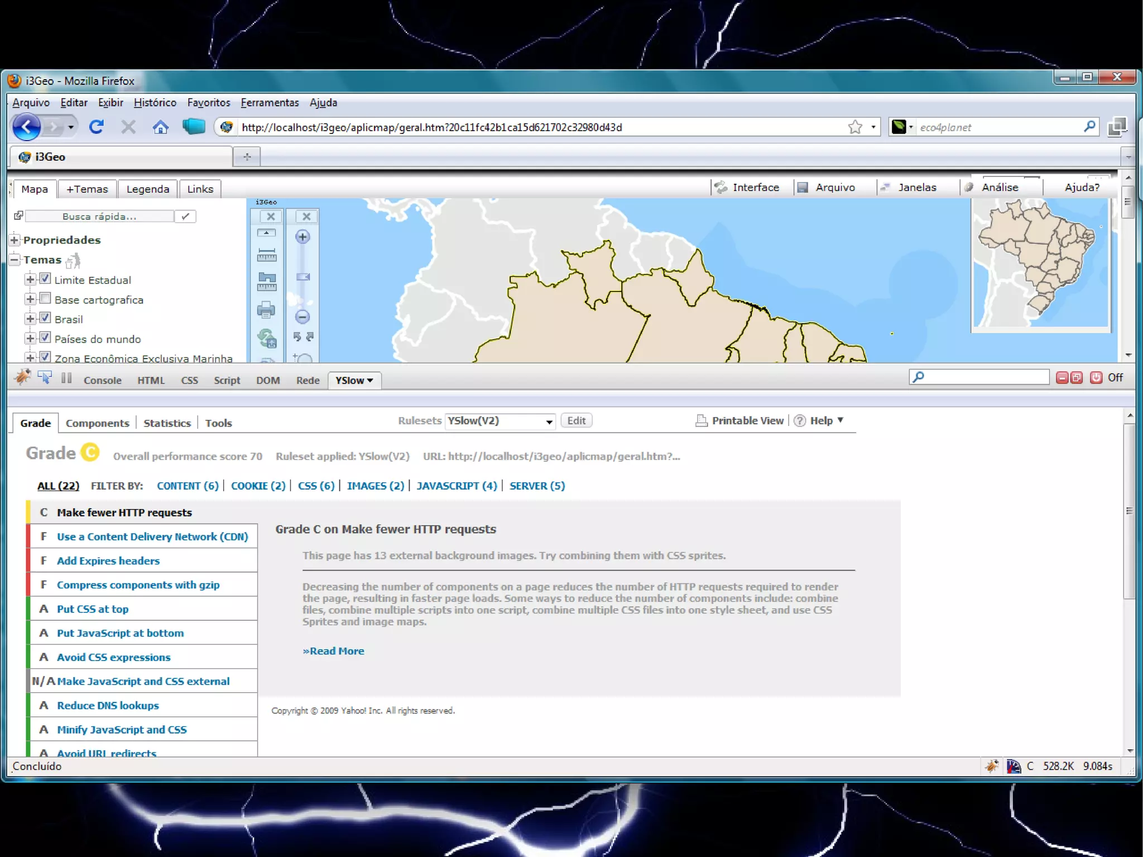This screenshot has width=1143, height=857.
Task: Switch to the Components tab
Action: click(97, 423)
